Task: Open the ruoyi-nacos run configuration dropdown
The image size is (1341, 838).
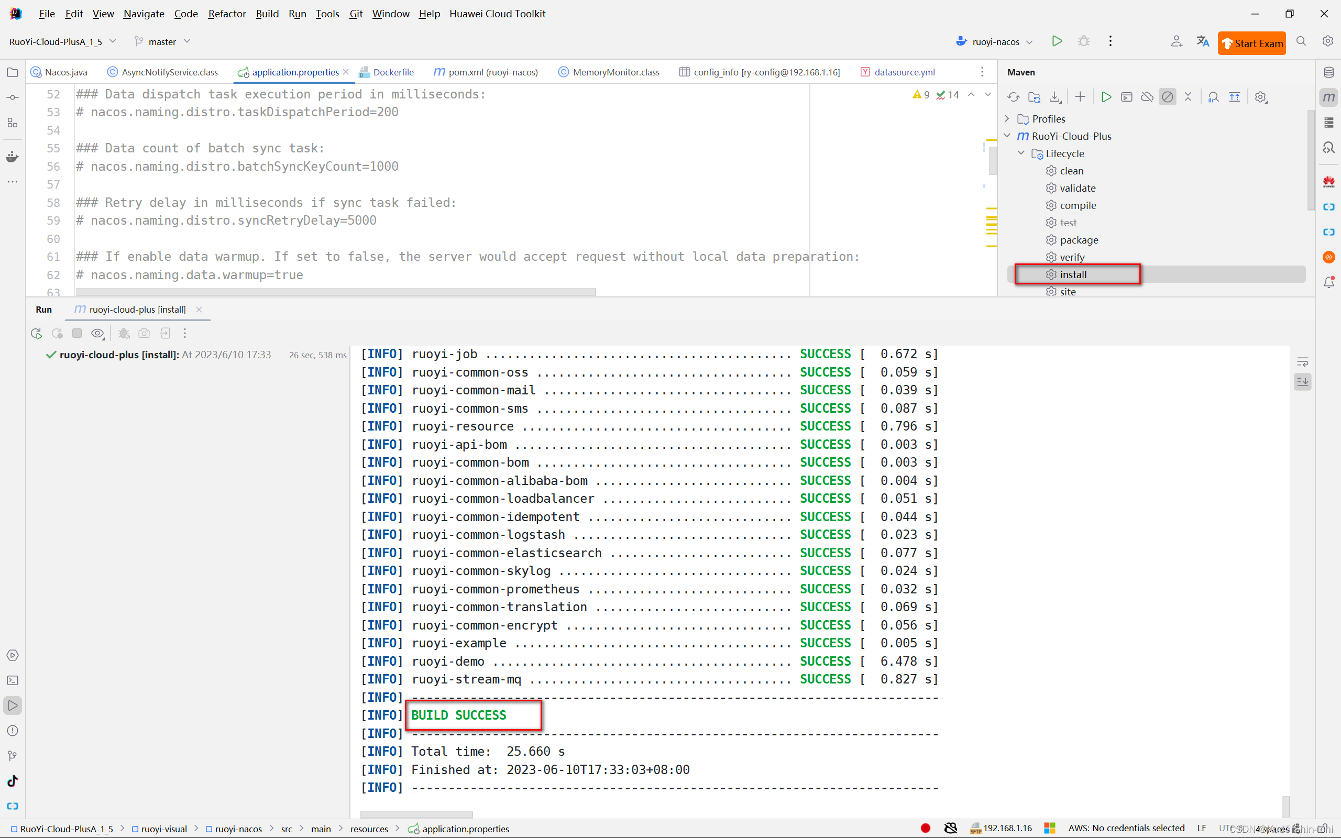Action: [x=995, y=41]
